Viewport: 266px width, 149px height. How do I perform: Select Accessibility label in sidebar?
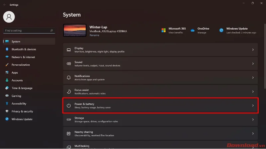tap(19, 104)
